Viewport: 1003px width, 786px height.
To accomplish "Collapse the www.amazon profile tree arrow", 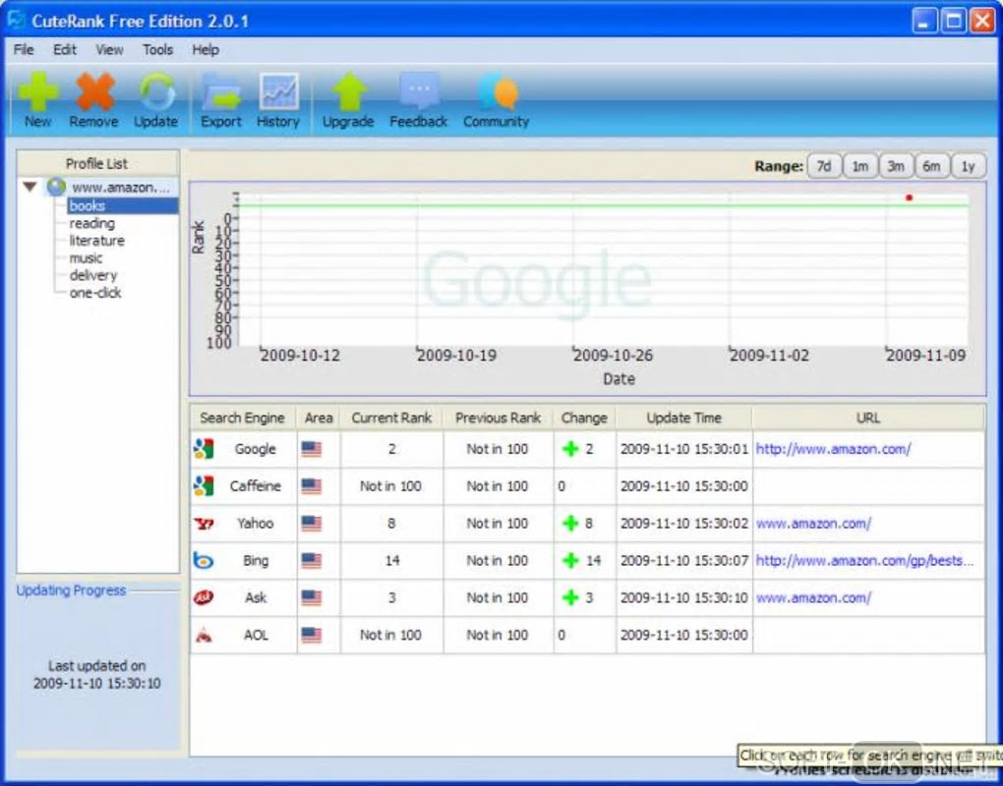I will click(x=29, y=187).
